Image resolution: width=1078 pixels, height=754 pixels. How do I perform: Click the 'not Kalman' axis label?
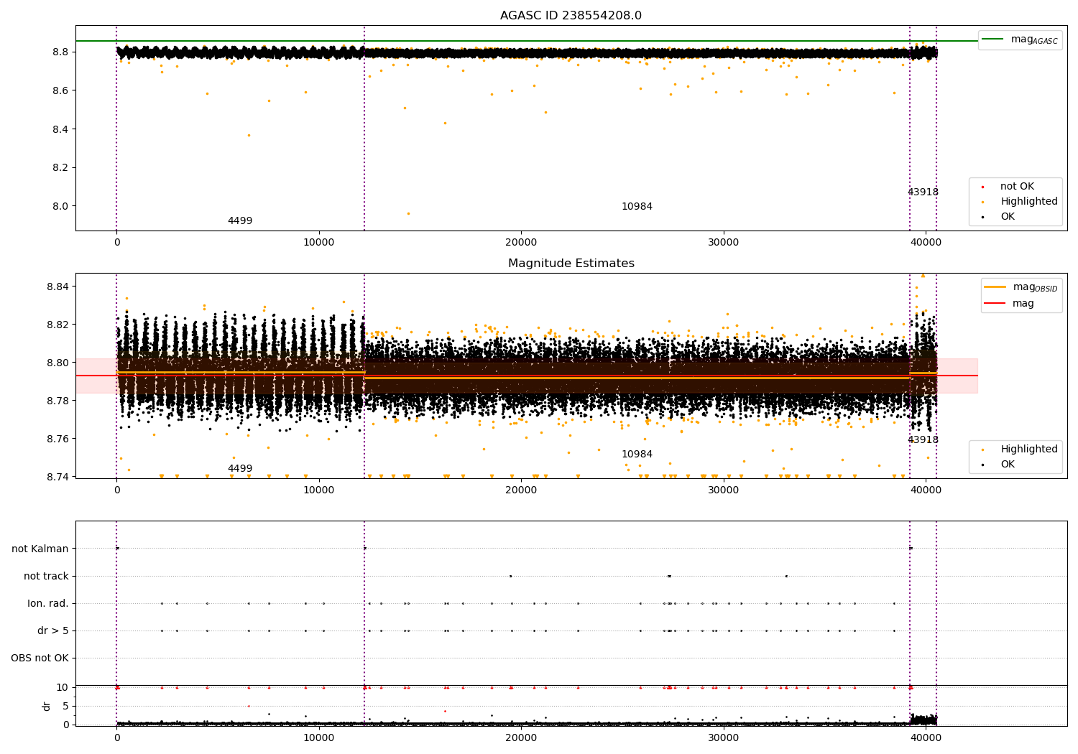(40, 549)
